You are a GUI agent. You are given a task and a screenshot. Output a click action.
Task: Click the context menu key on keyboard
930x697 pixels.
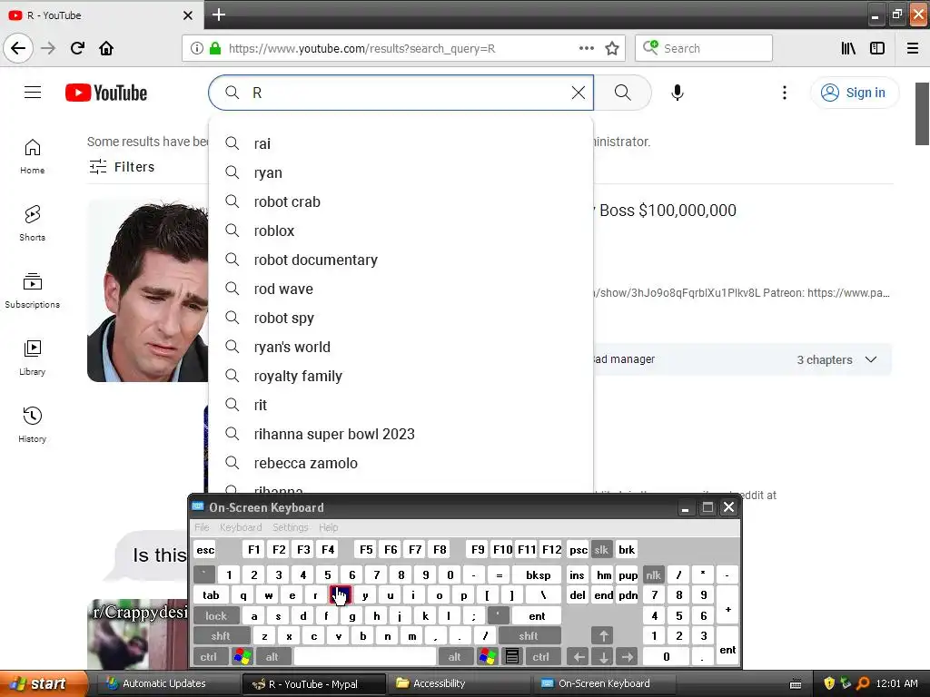(x=512, y=657)
